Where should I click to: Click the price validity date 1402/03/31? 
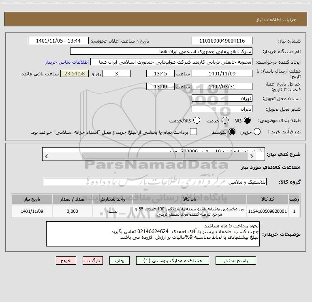[222, 86]
